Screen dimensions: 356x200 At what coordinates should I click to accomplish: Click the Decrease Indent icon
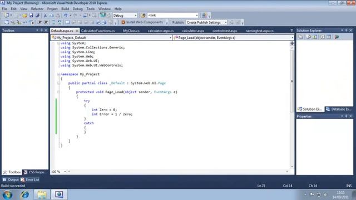(39, 22)
